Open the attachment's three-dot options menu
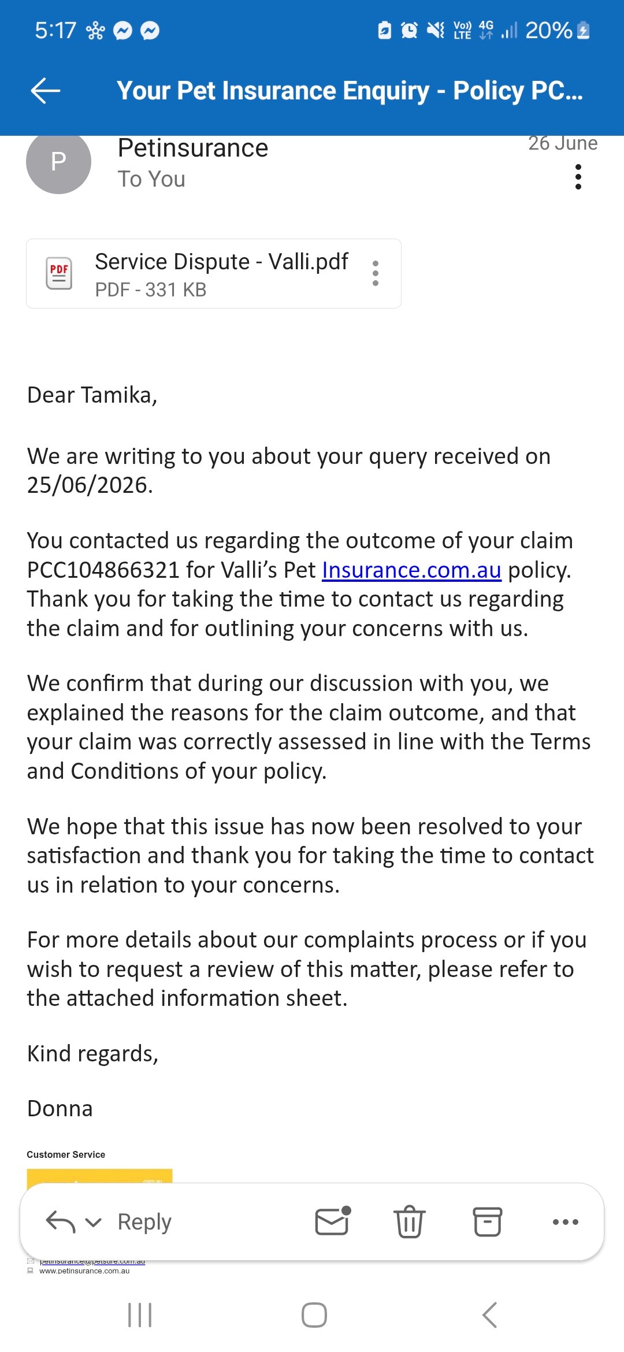 click(376, 273)
